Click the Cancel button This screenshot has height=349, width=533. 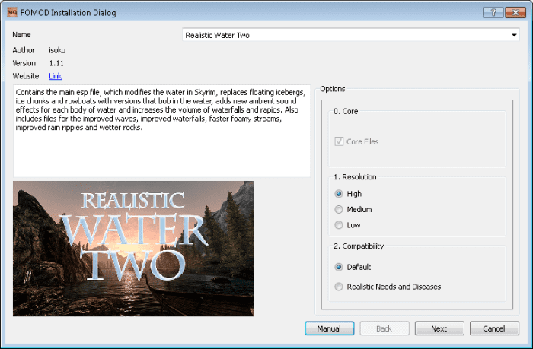(x=494, y=328)
